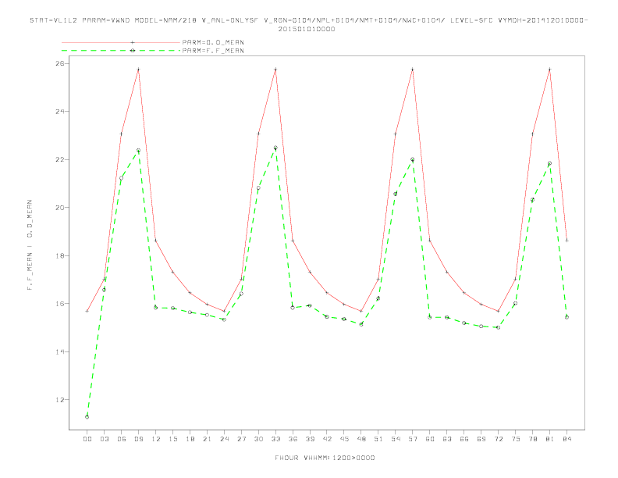The image size is (618, 478).
Task: Click x-axis tick label 33
Action: (275, 439)
